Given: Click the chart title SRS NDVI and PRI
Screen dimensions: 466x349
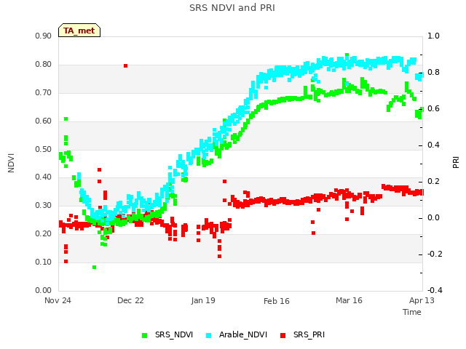Looking at the screenshot, I should pyautogui.click(x=232, y=8).
